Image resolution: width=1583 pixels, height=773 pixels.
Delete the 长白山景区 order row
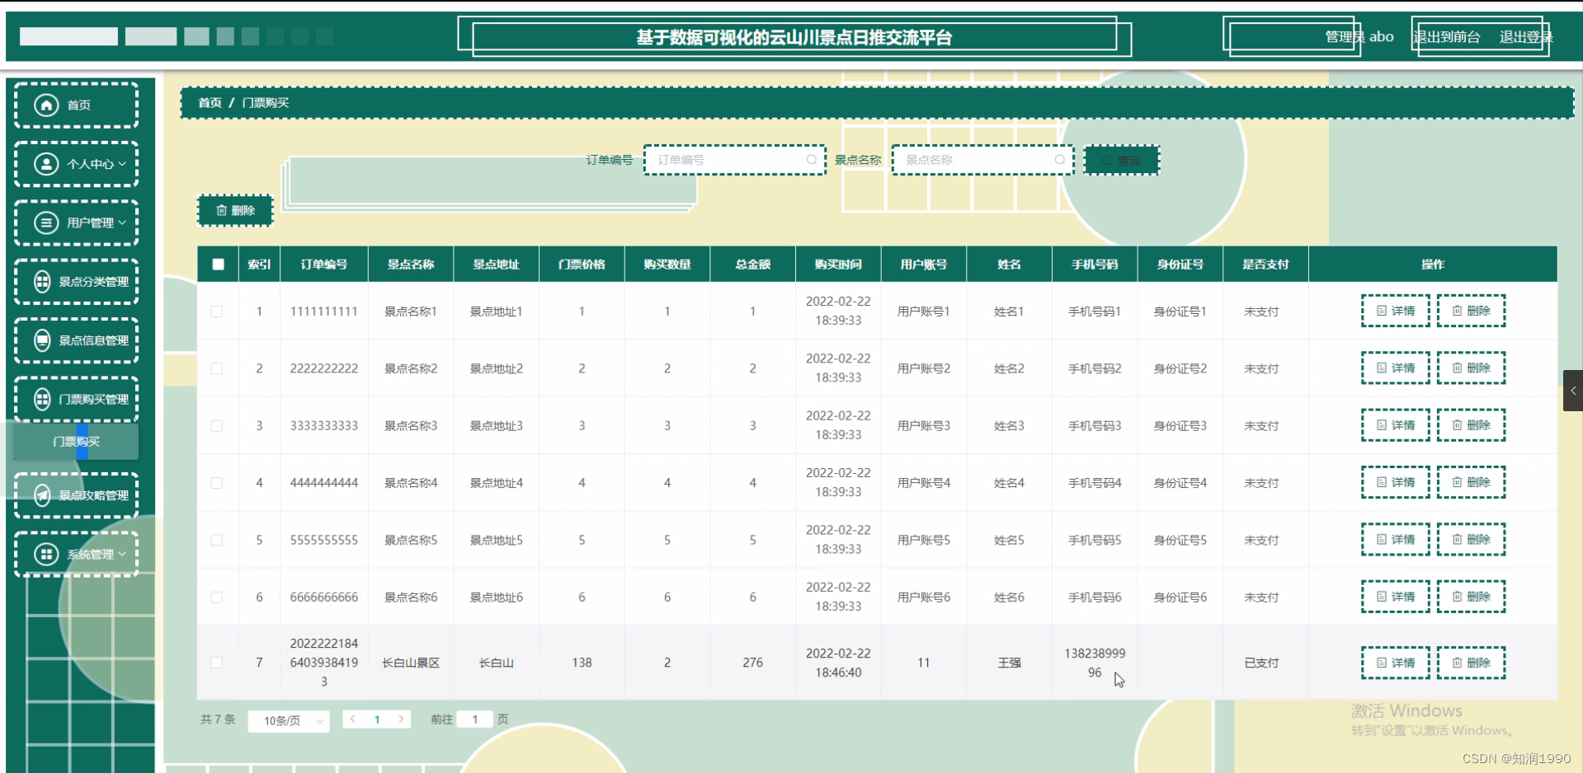[1471, 663]
